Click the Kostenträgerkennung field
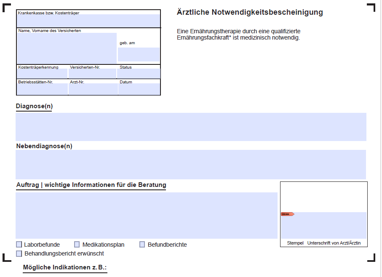The width and height of the screenshot is (382, 277). [x=42, y=74]
